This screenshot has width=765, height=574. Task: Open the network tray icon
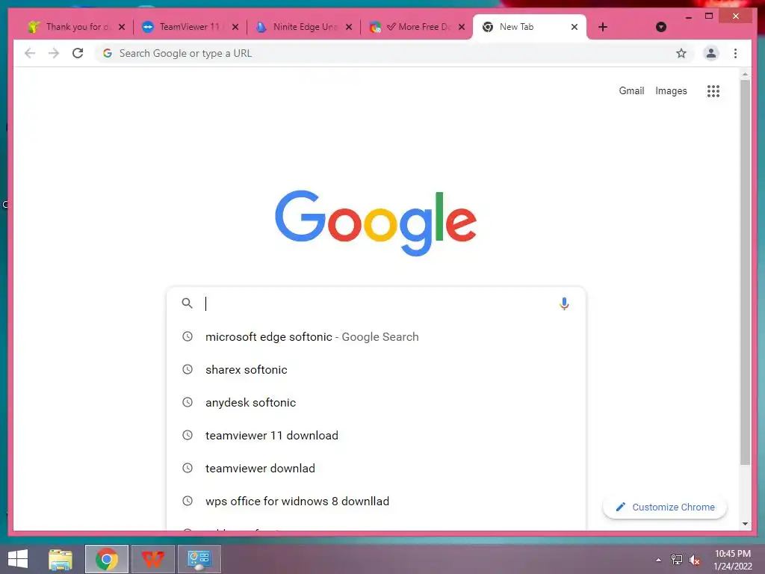click(676, 560)
